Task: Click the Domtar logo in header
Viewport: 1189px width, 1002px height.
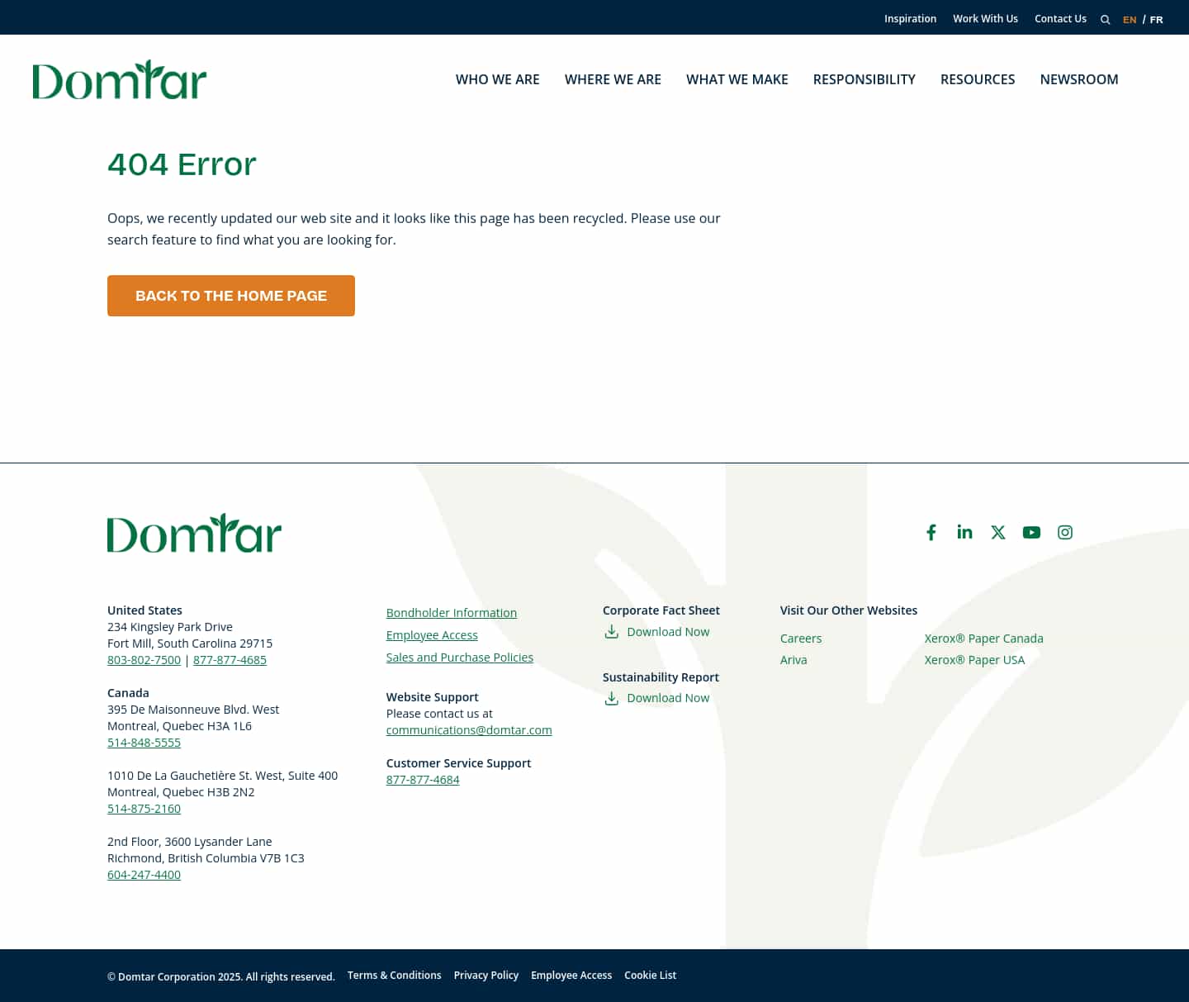Action: point(120,79)
